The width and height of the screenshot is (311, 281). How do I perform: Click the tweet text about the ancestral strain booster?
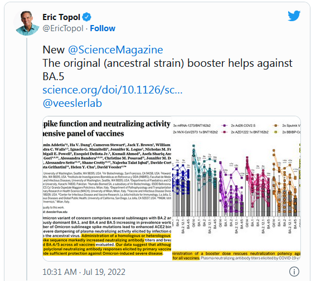pyautogui.click(x=167, y=70)
